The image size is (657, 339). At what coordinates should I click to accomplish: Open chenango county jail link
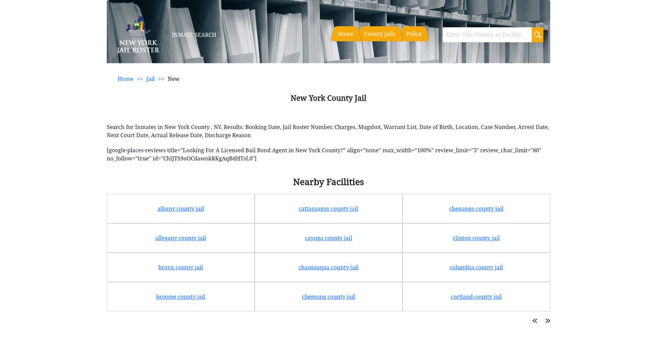pyautogui.click(x=476, y=209)
